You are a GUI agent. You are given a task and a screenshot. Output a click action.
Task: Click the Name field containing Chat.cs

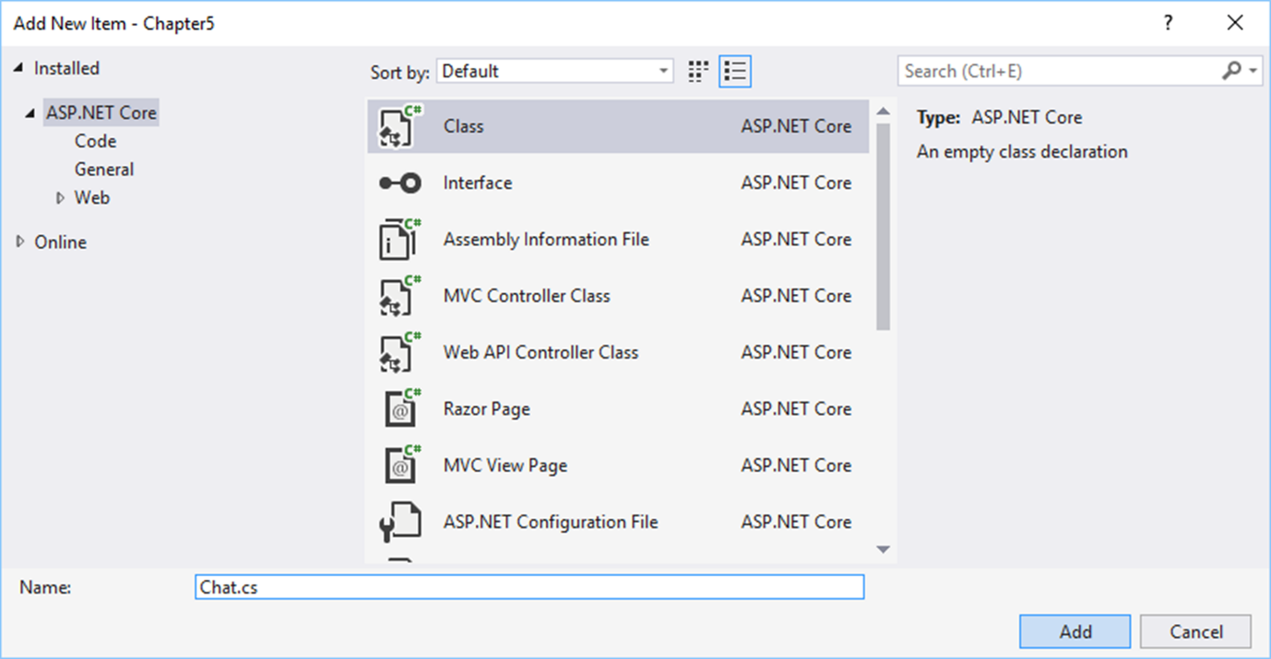(529, 587)
